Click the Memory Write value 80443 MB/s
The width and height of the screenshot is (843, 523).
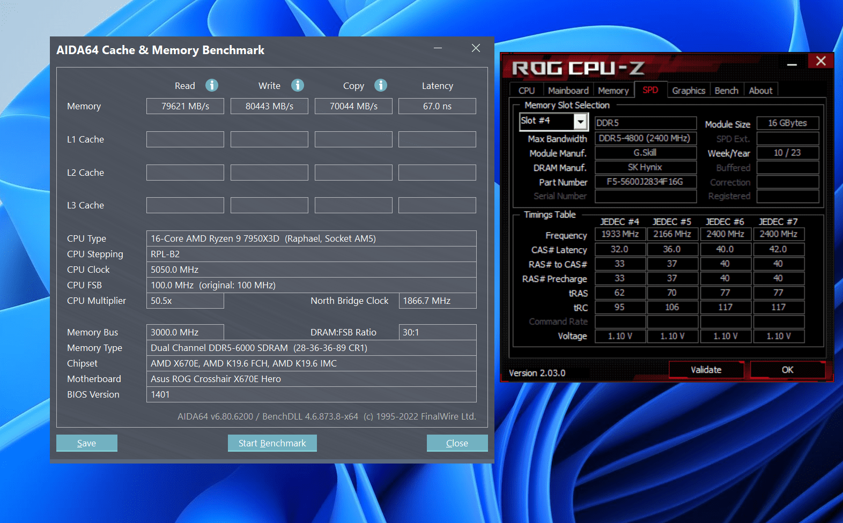pos(269,106)
